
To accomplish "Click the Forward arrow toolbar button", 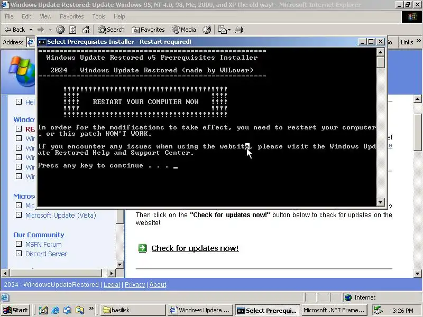I will pyautogui.click(x=41, y=30).
